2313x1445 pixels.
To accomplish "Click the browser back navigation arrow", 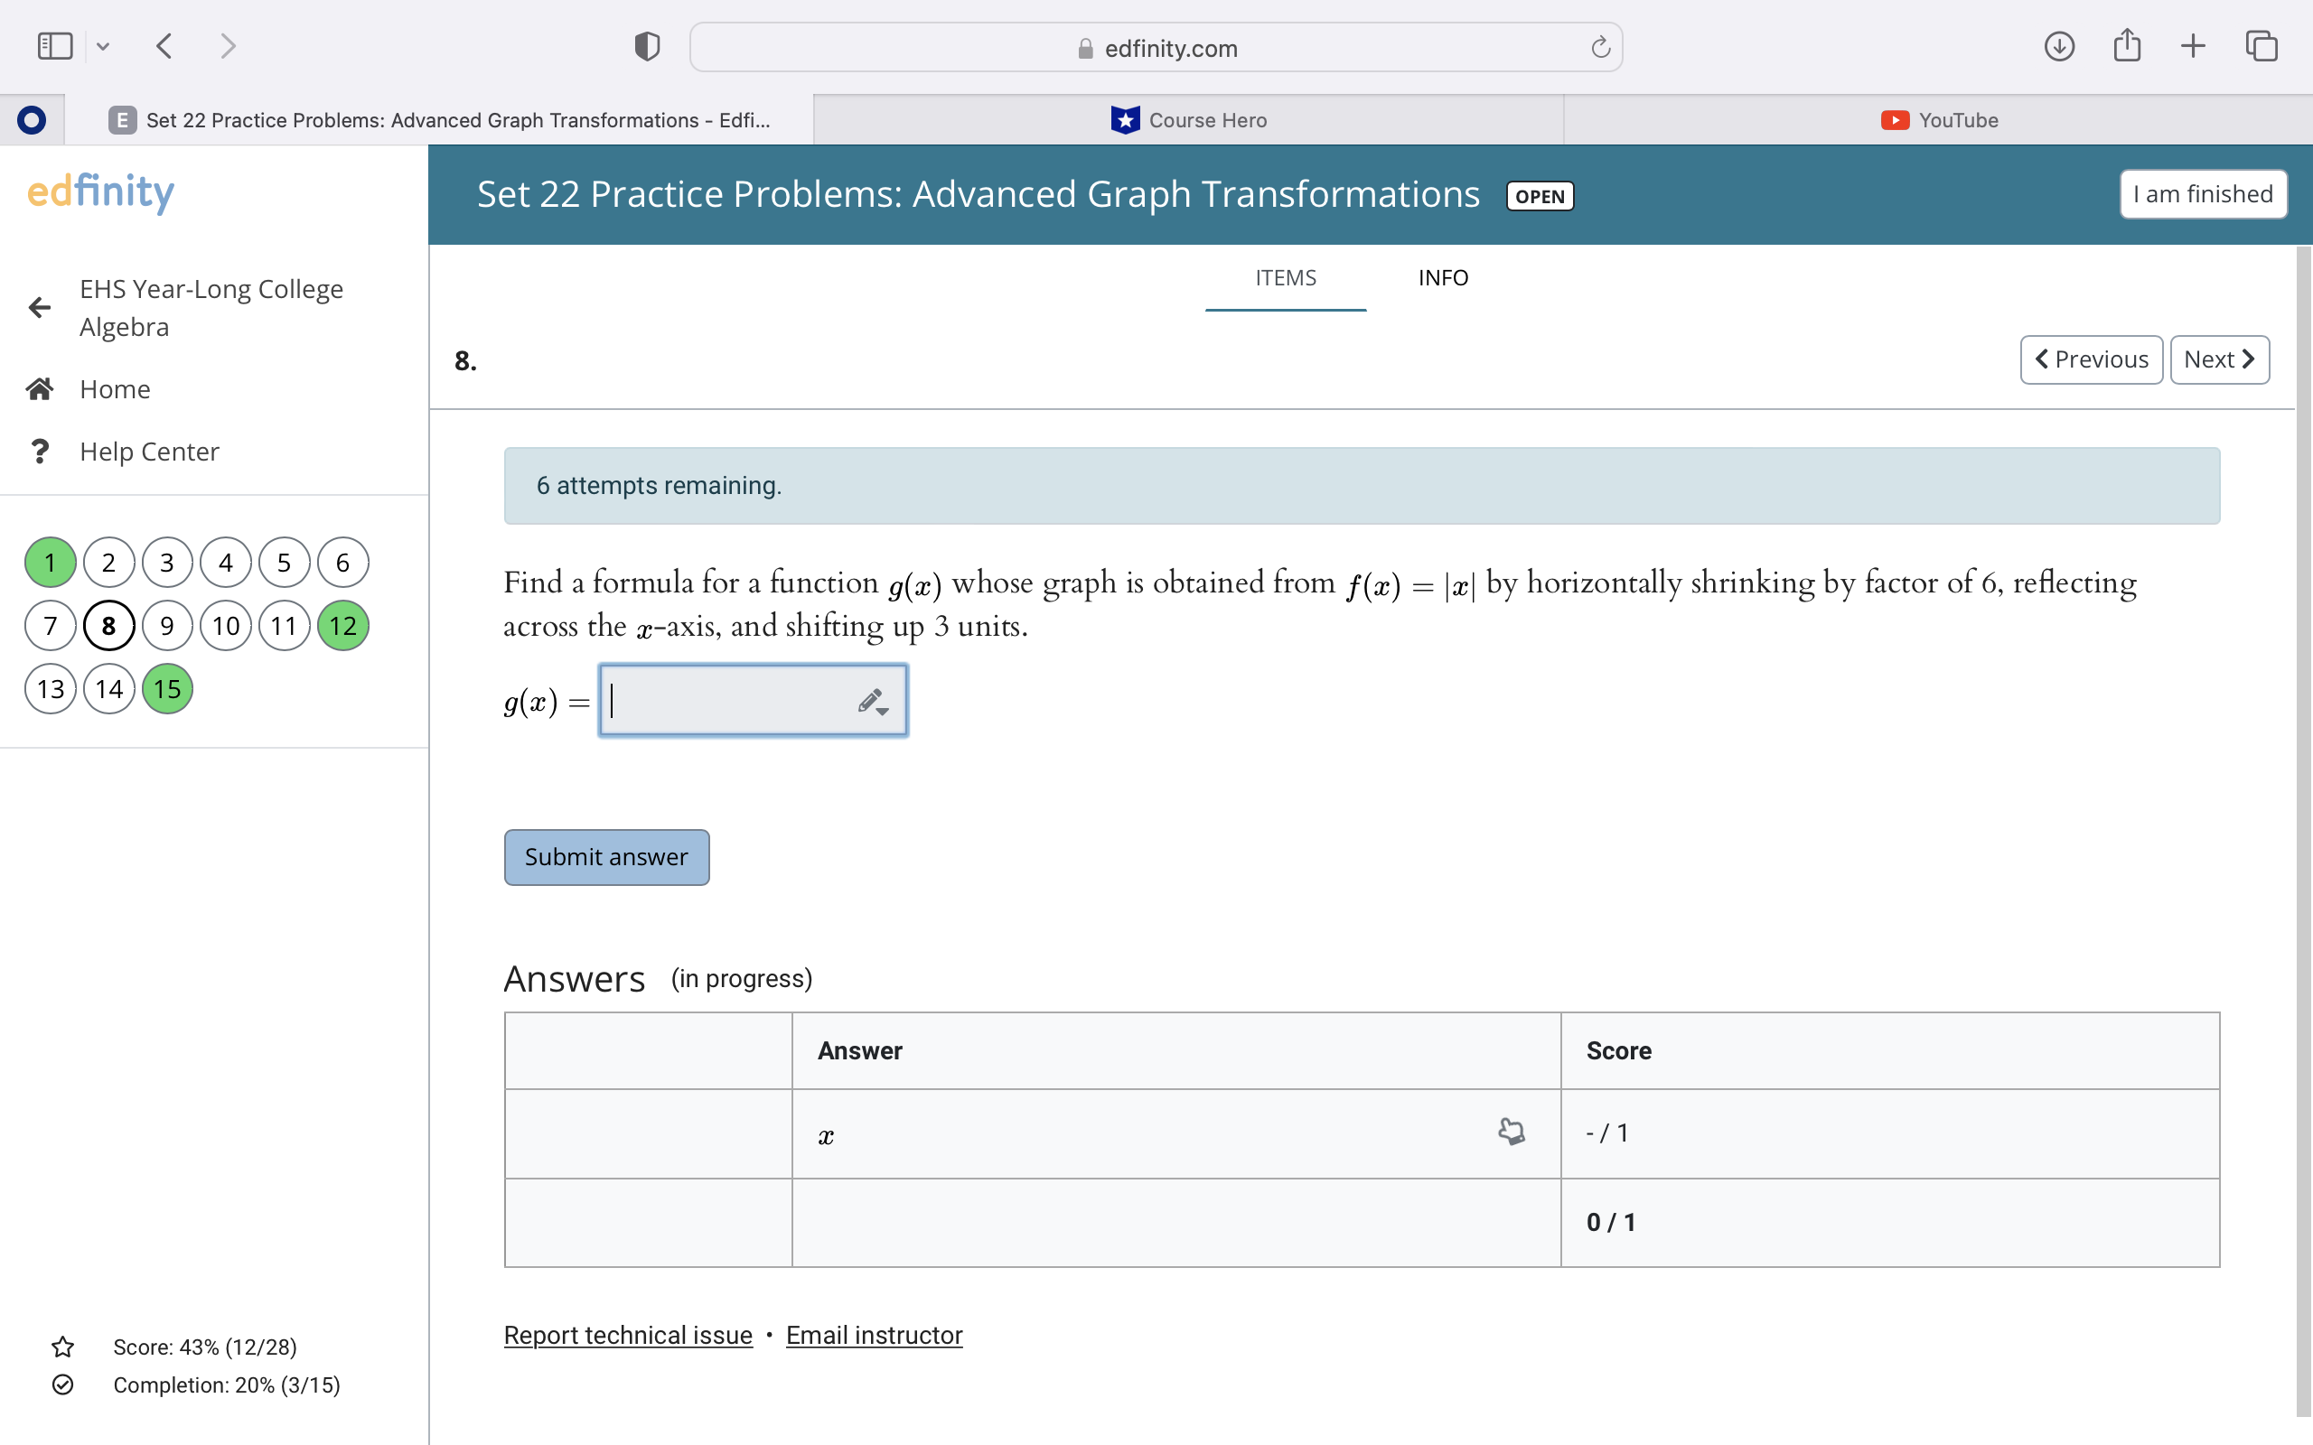I will click(x=164, y=45).
